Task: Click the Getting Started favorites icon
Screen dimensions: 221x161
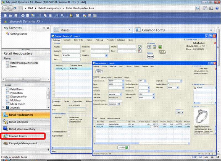Action: [x=7, y=33]
